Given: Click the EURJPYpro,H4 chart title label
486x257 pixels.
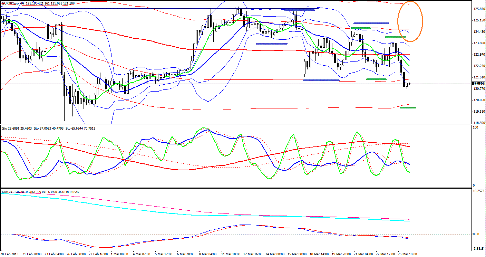Looking at the screenshot, I should coord(13,3).
